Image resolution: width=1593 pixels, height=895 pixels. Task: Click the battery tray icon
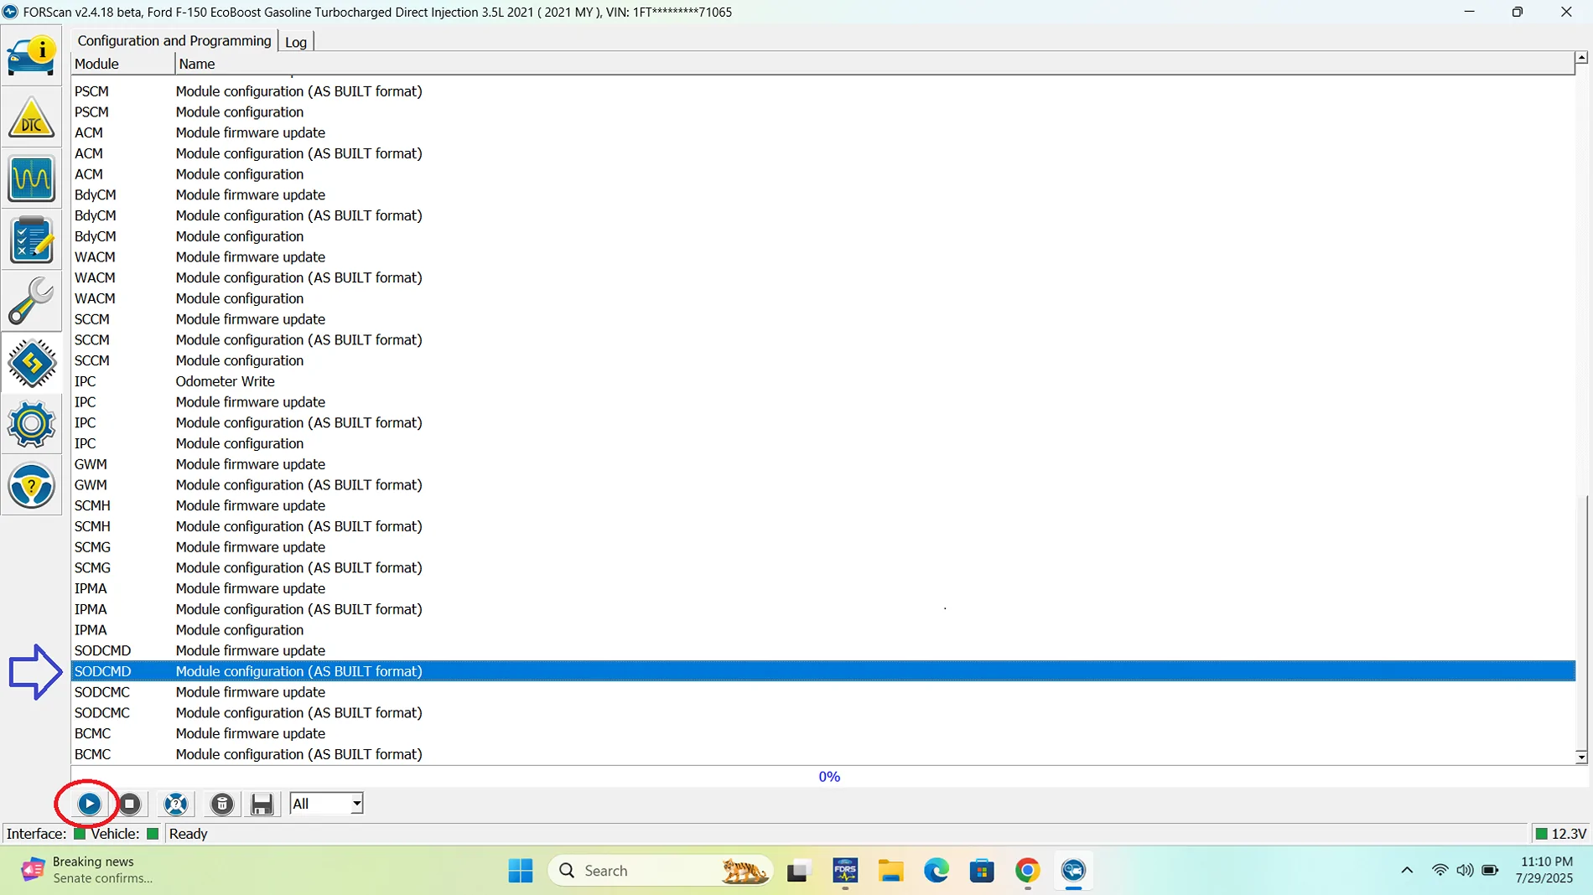[1491, 871]
